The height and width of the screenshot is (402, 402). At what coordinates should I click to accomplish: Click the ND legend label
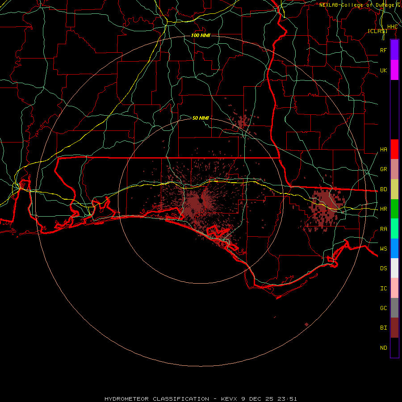383,348
